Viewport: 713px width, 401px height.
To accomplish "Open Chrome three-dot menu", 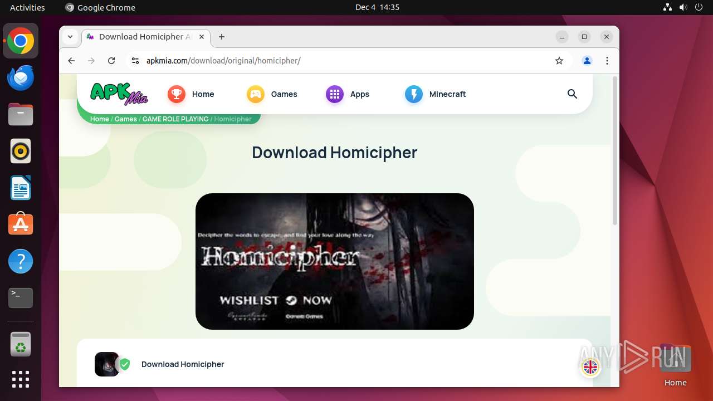I will tap(607, 61).
